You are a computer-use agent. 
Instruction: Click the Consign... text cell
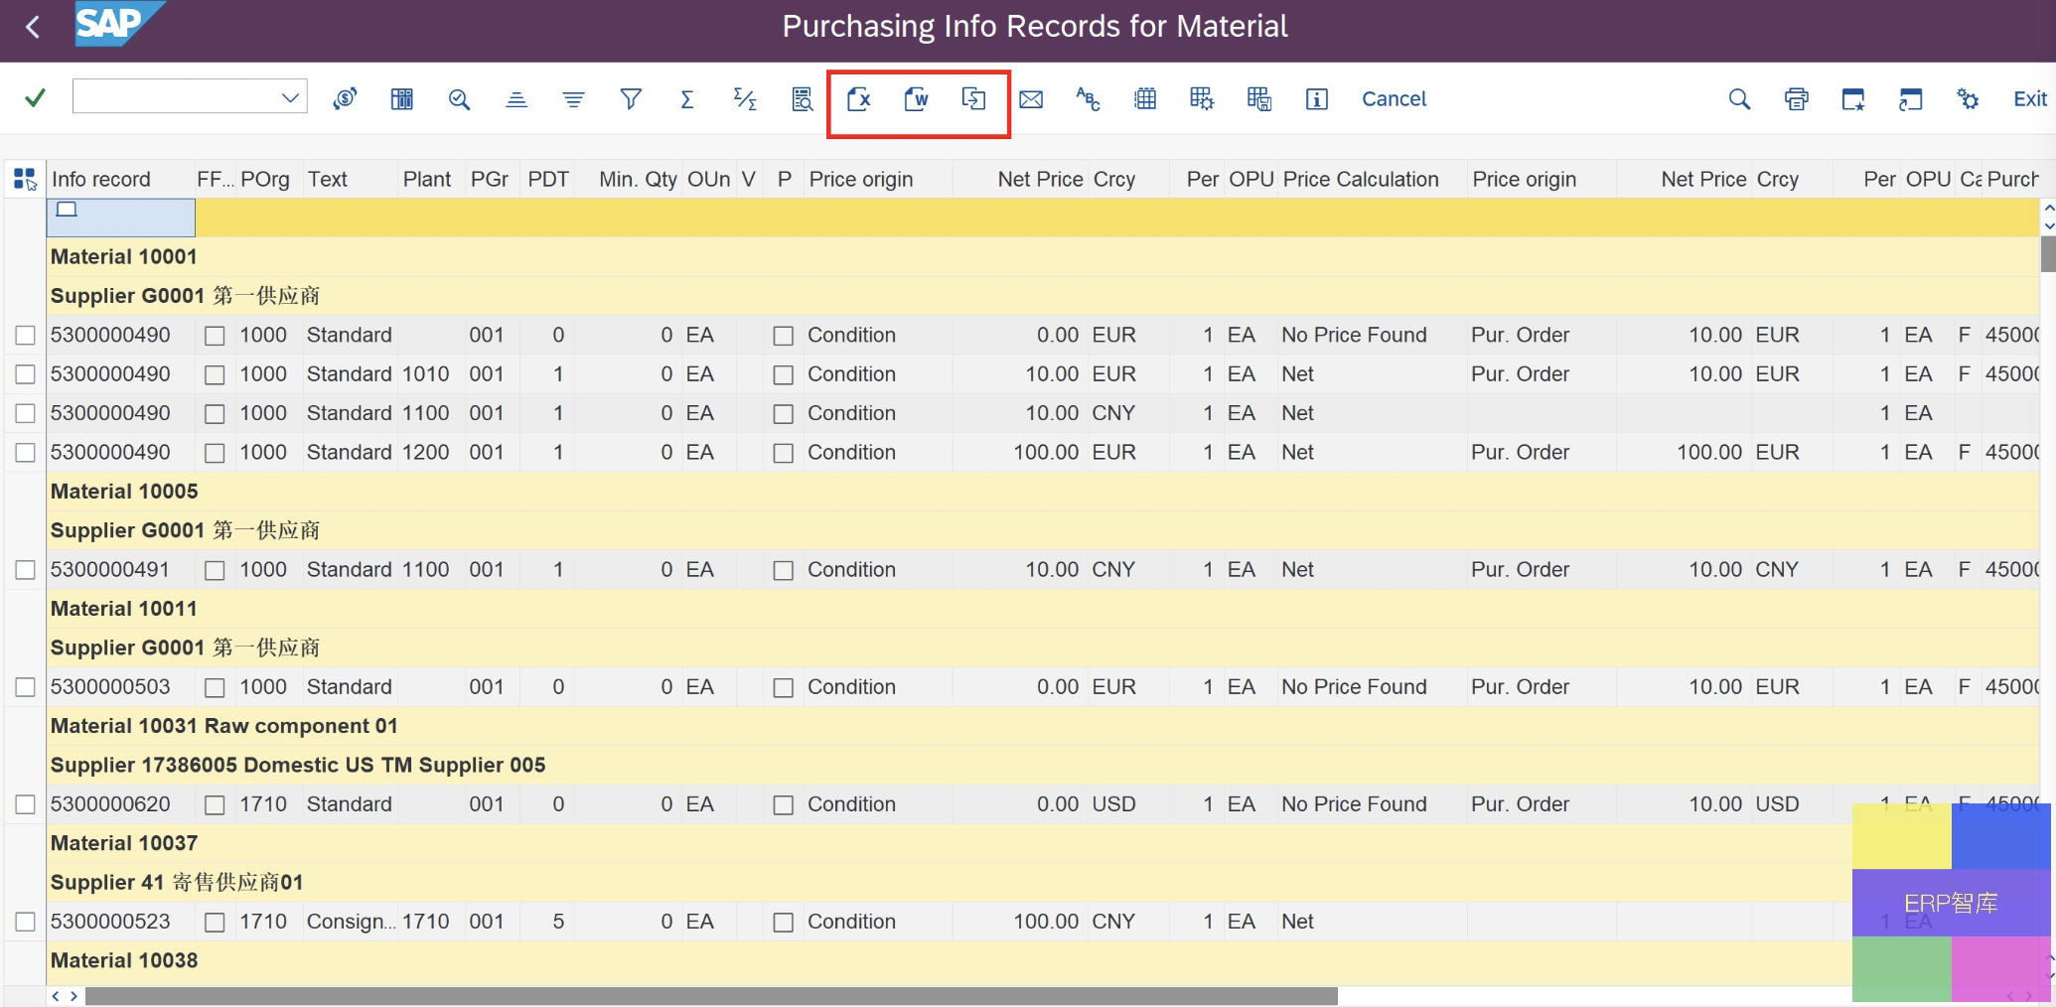350,922
